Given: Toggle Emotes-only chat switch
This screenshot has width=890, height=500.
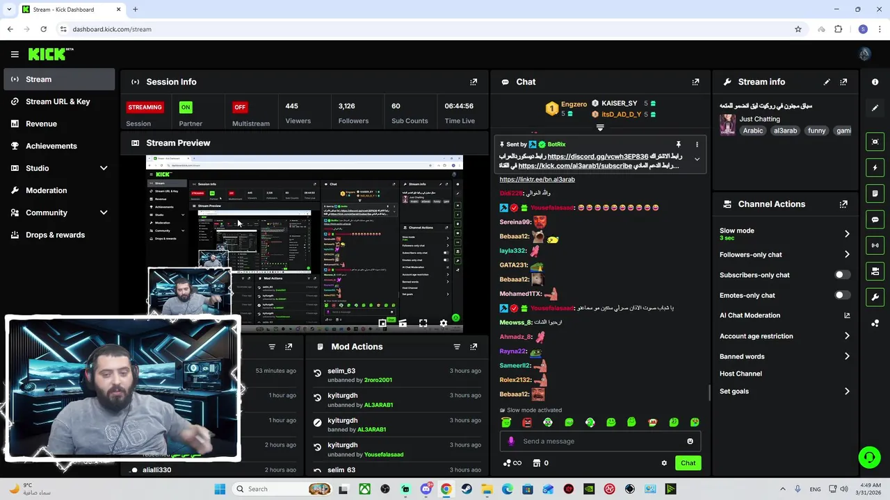Looking at the screenshot, I should [842, 295].
